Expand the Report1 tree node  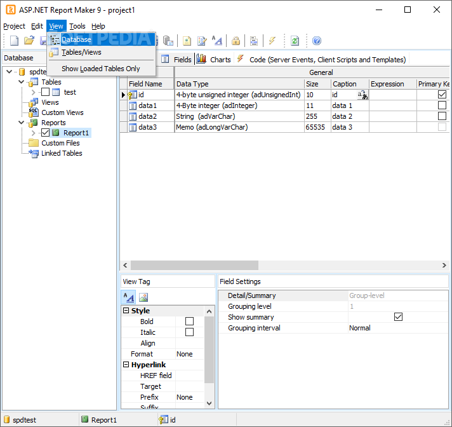(33, 133)
